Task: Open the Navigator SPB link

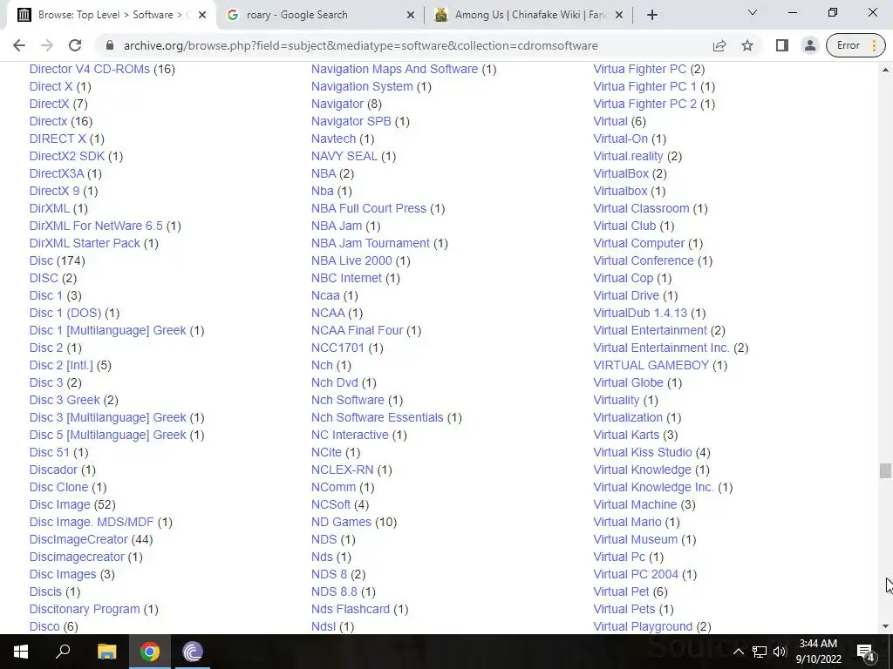Action: (351, 121)
